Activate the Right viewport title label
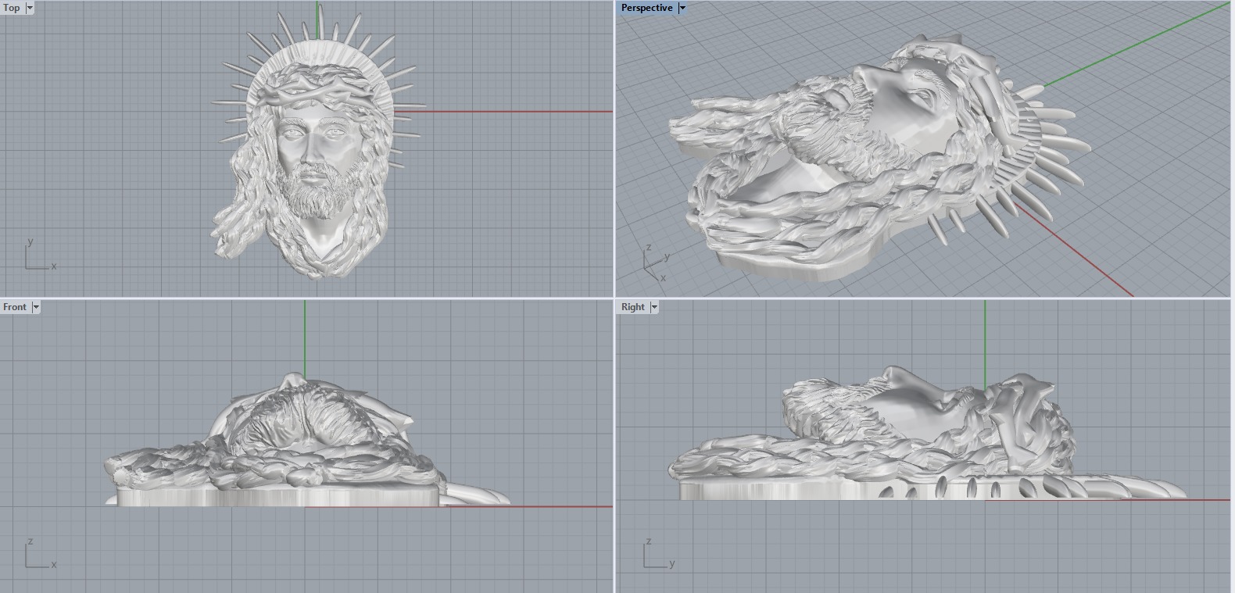Screen dimensions: 1235x593 pos(633,307)
